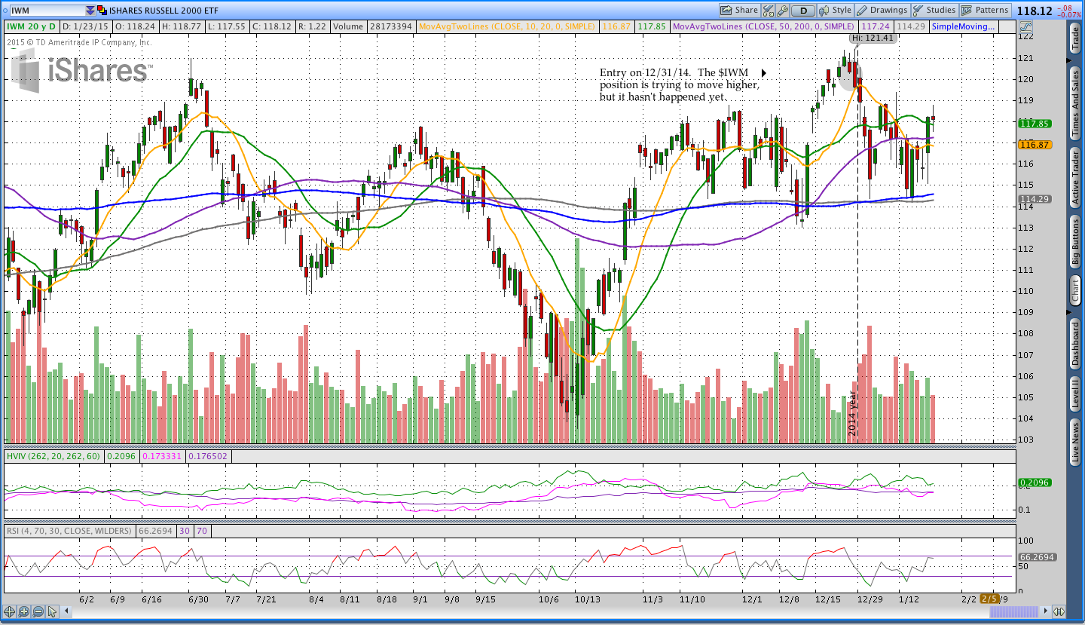1085x625 pixels.
Task: Click the 'O: 118.24' open price value
Action: pos(135,26)
